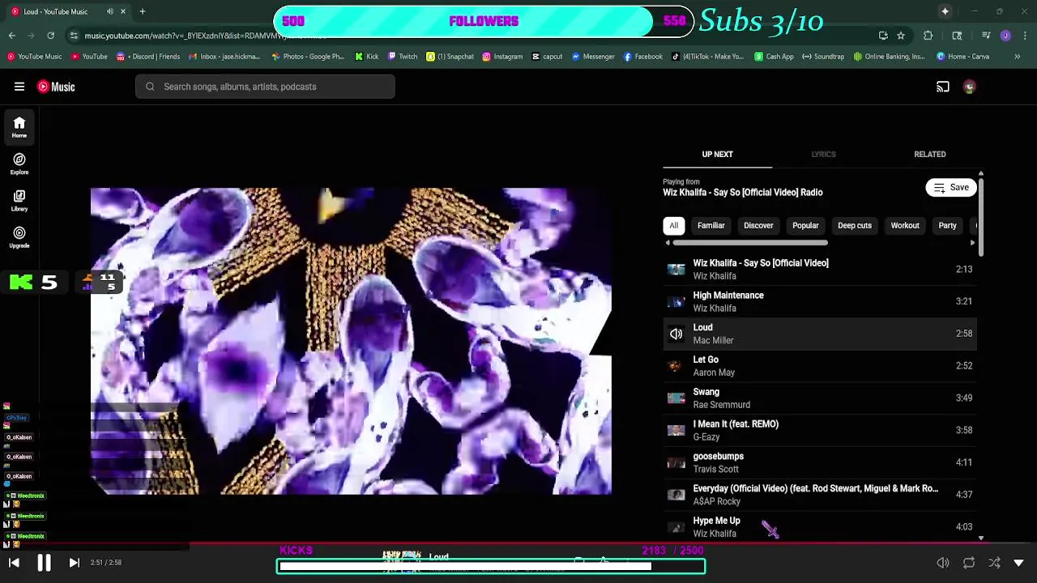The height and width of the screenshot is (583, 1037).
Task: Open Explore in the sidebar
Action: click(x=19, y=164)
